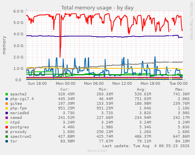The width and height of the screenshot is (195, 155).
Task: Click php-fpm average value 1.04G
Action: pyautogui.click(x=145, y=108)
